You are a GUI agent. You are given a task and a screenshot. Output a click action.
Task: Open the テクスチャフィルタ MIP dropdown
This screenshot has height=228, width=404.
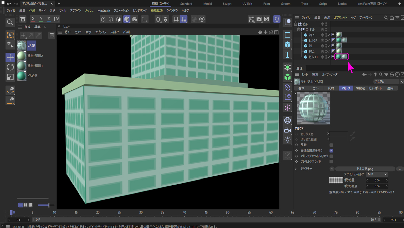[x=377, y=174]
